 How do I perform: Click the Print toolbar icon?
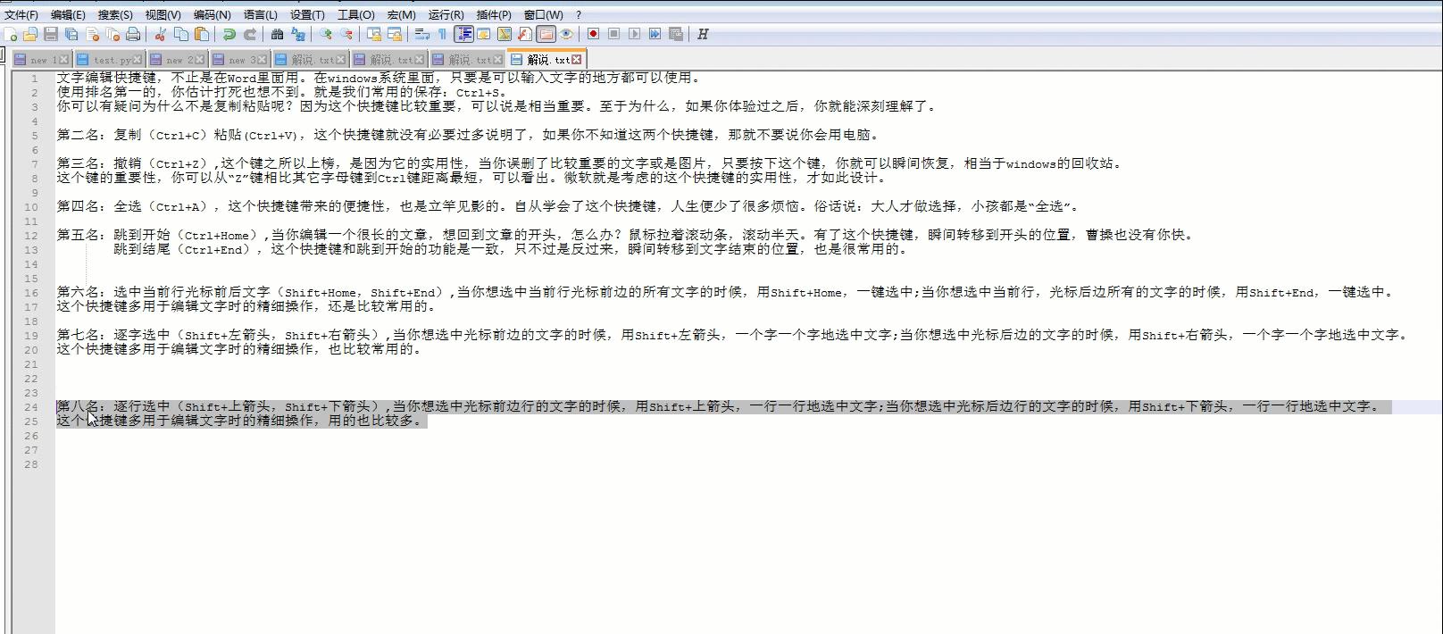133,34
